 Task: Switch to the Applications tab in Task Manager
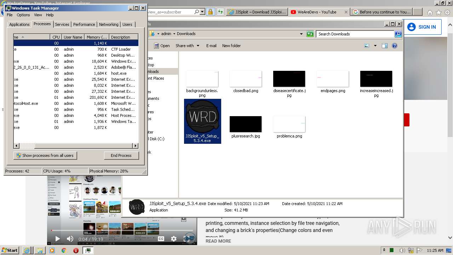19,24
